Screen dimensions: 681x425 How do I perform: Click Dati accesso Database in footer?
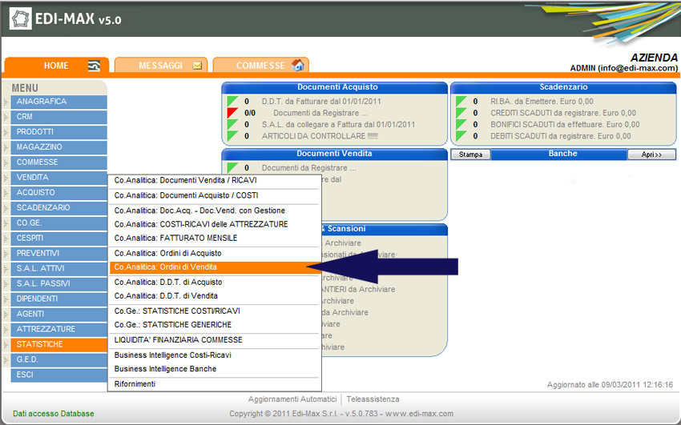(x=53, y=414)
